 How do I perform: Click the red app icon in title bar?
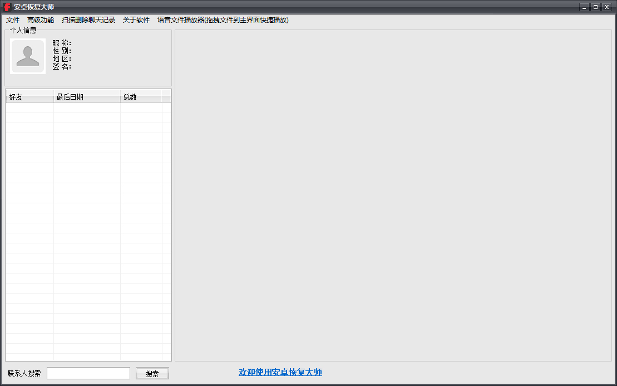click(7, 7)
